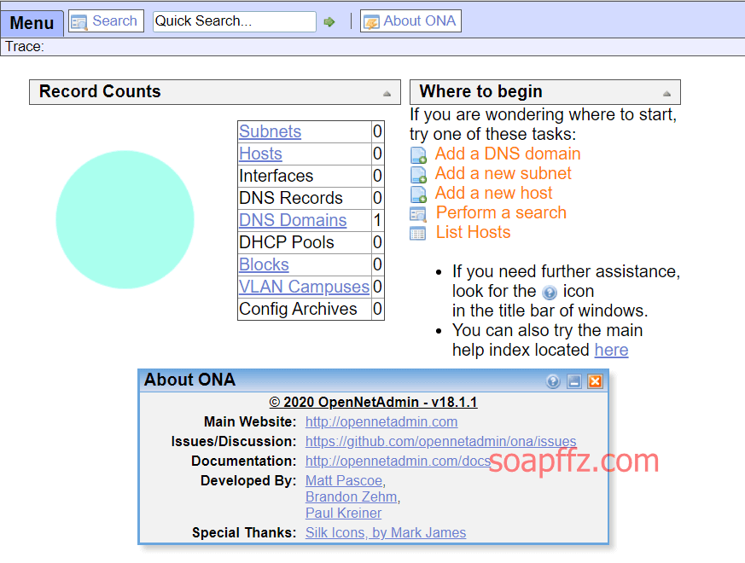Image resolution: width=745 pixels, height=563 pixels.
Task: Open the http://opennetadmin.com main website link
Action: [x=381, y=422]
